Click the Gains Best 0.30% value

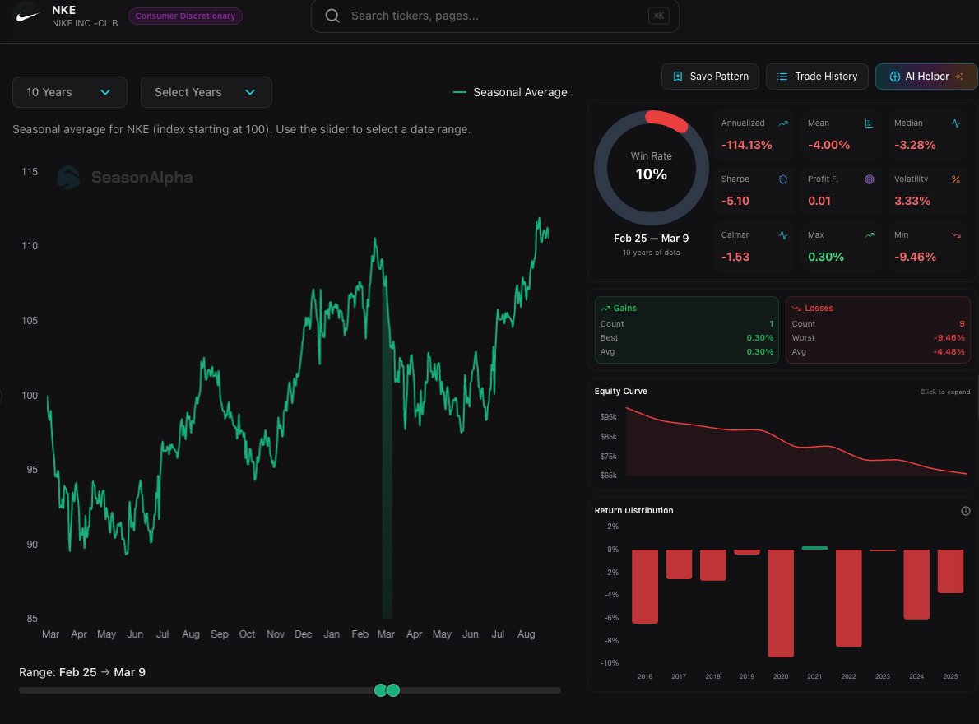click(760, 337)
